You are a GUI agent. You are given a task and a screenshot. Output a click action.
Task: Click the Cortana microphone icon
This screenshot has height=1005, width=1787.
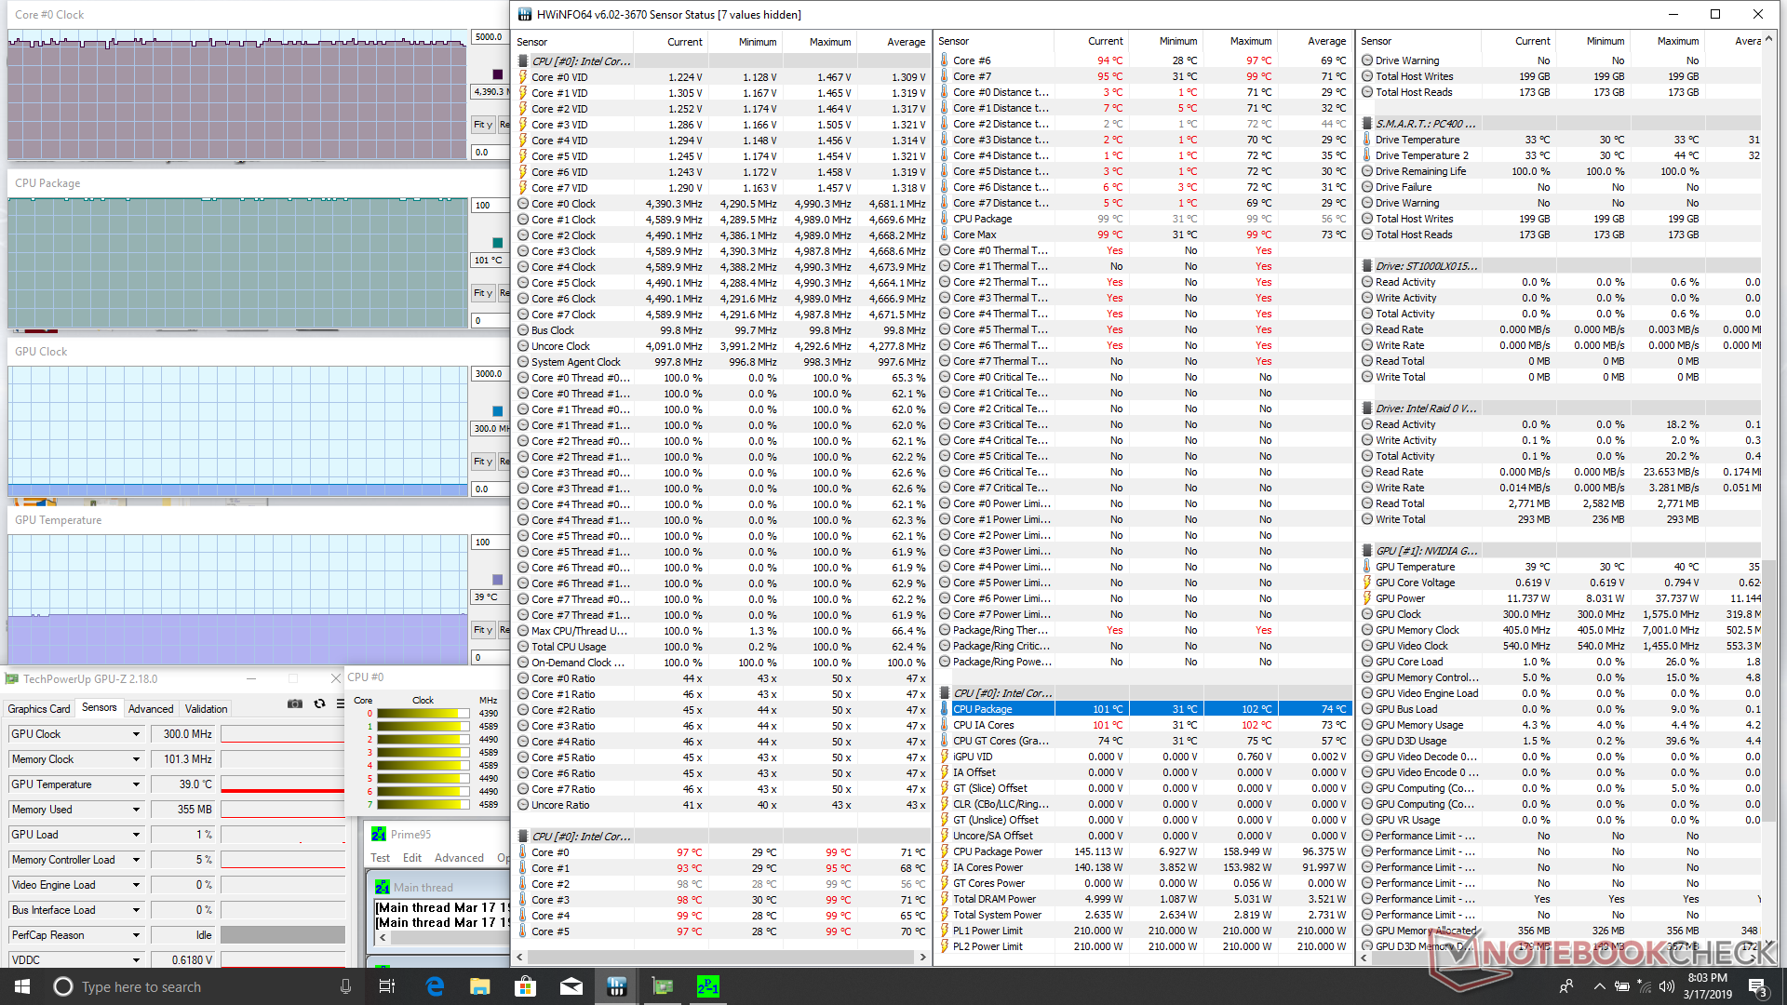(345, 986)
